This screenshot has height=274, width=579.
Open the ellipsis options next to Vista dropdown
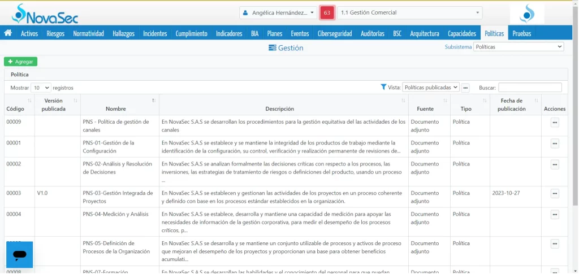465,88
